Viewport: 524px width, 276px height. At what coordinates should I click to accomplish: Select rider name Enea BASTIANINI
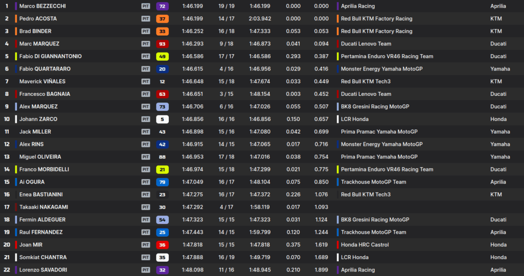pos(41,195)
